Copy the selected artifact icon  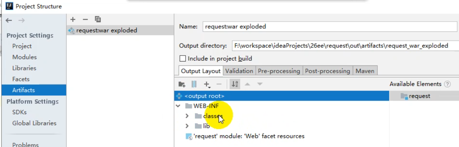click(x=98, y=20)
